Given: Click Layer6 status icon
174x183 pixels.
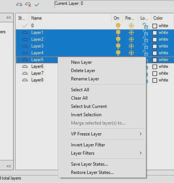Looking at the screenshot, I should (x=25, y=67).
